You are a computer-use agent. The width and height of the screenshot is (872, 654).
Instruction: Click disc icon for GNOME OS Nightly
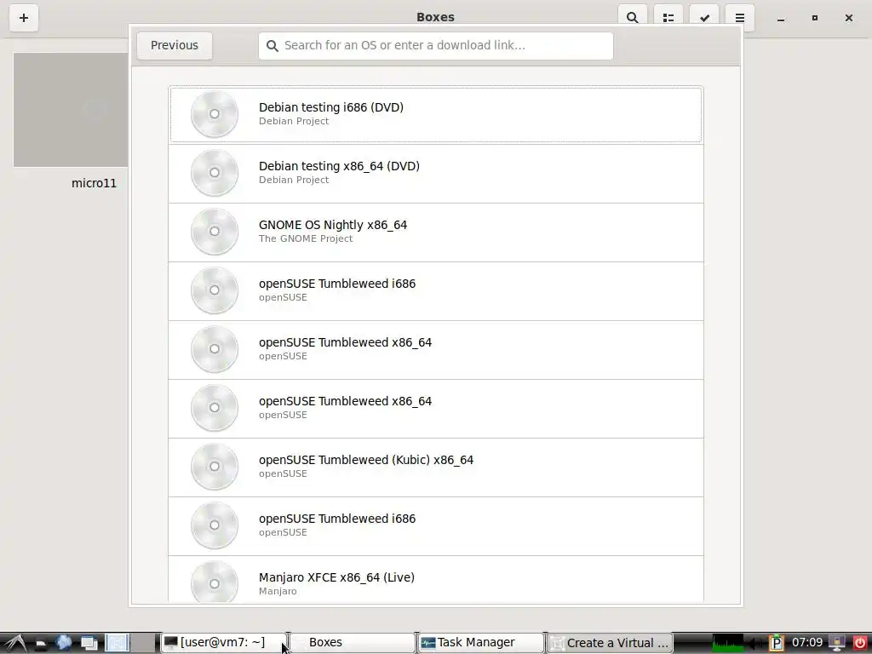[214, 232]
